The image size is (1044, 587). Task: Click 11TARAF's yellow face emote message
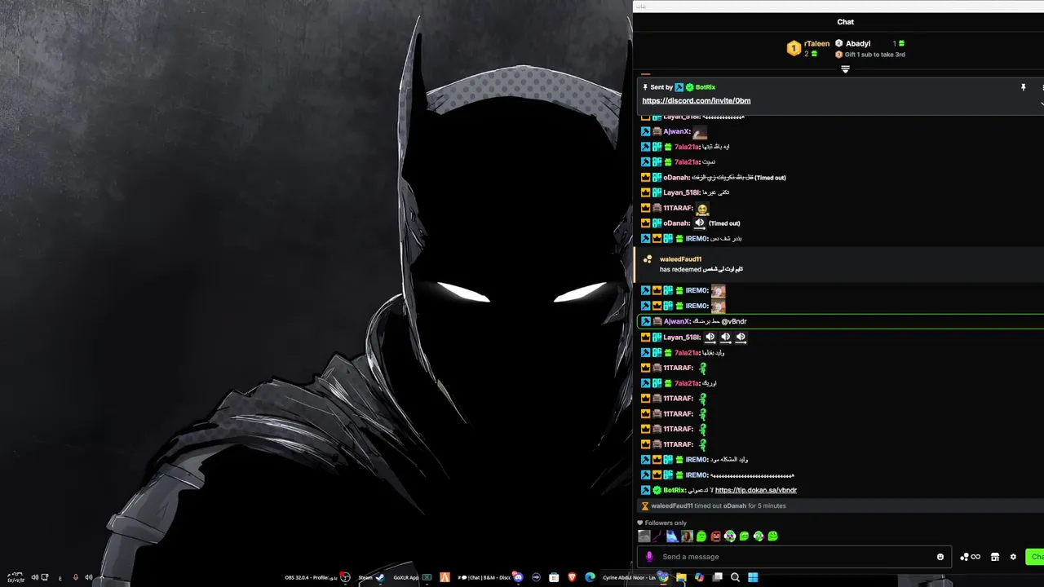(x=701, y=209)
